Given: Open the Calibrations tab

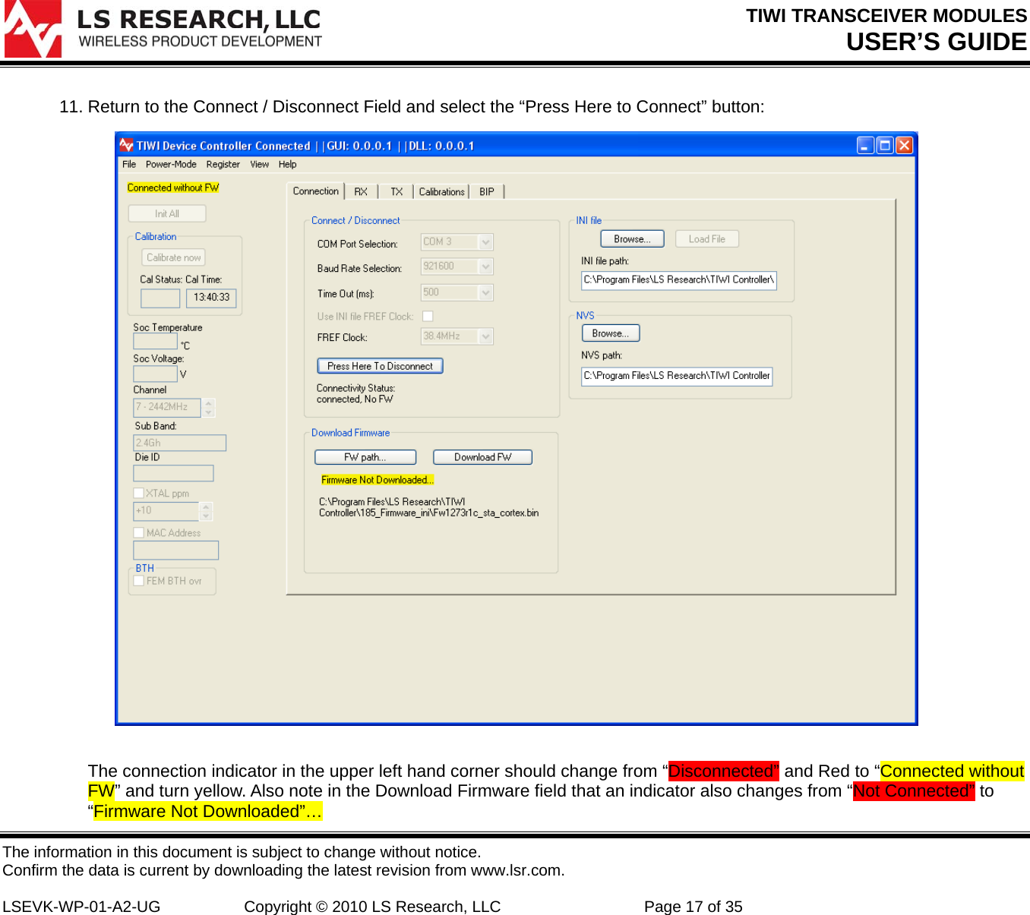Looking at the screenshot, I should (442, 192).
